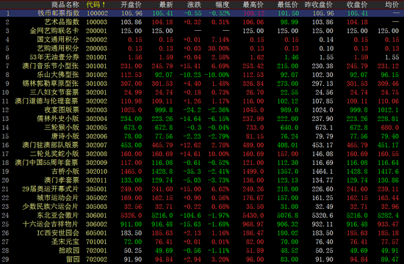
Task: Click row number 17
Action: 5,153
